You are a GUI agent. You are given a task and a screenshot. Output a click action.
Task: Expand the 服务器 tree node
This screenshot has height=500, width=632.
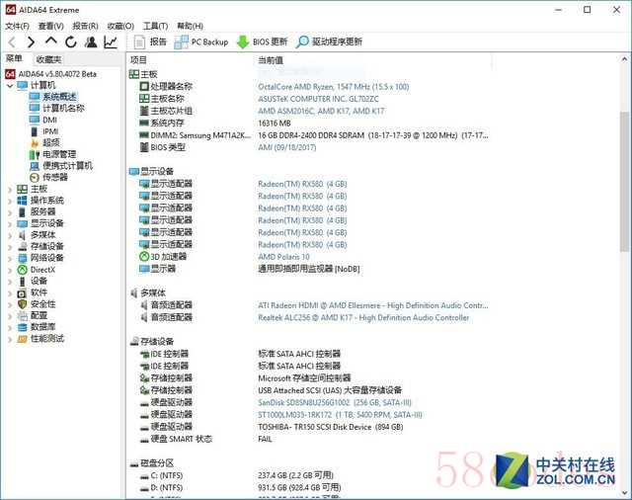[x=10, y=212]
